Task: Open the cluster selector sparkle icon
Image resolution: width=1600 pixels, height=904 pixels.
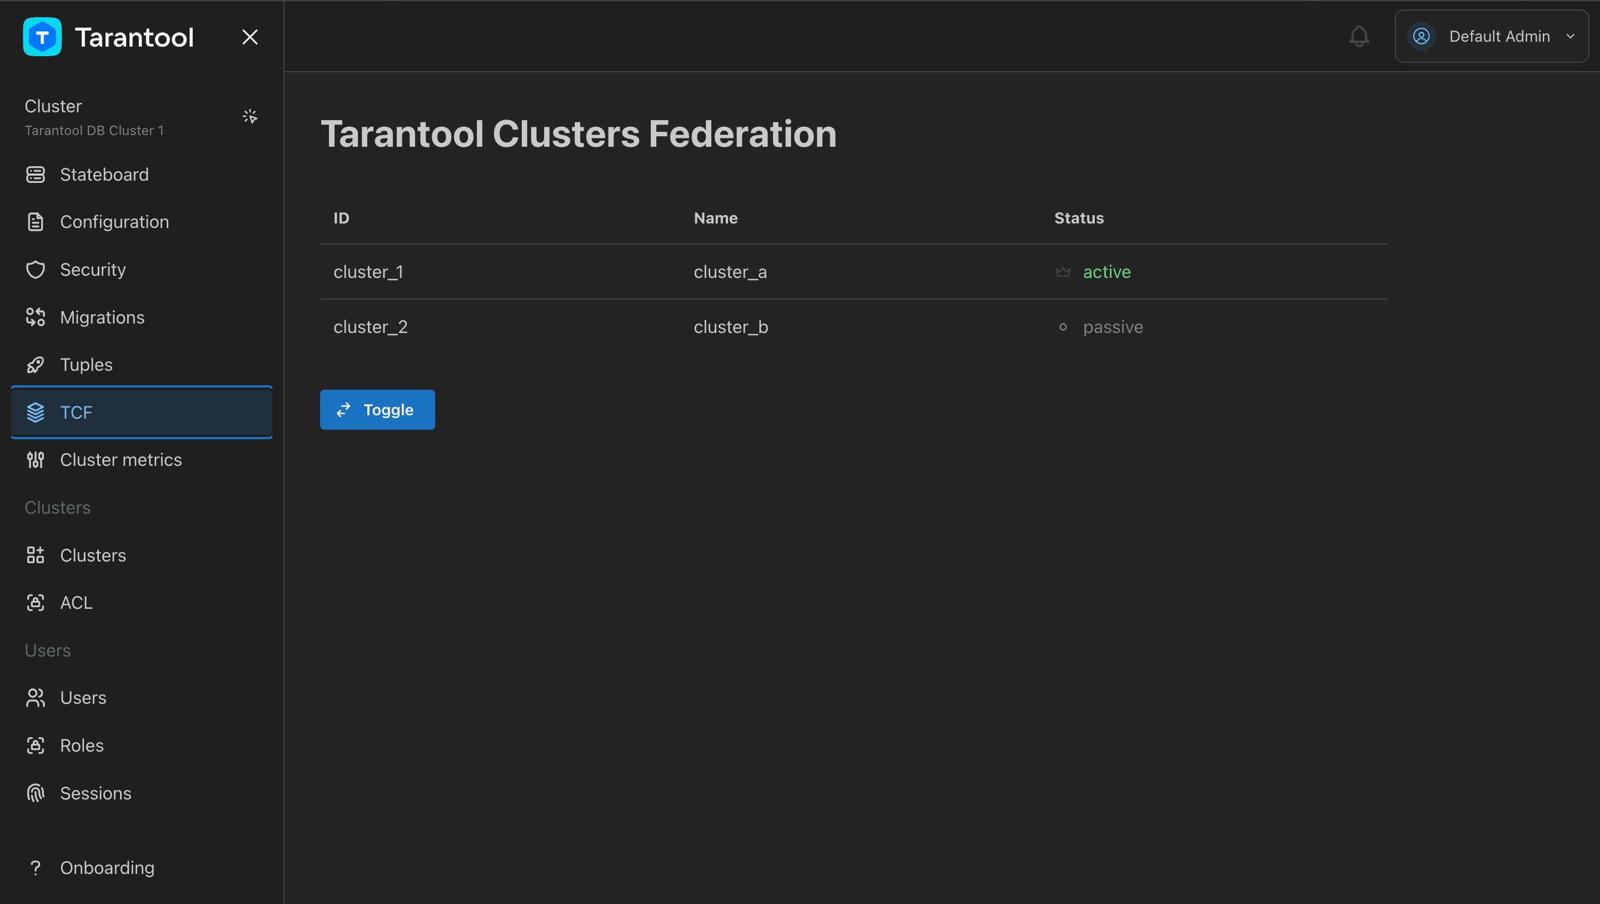Action: (250, 116)
